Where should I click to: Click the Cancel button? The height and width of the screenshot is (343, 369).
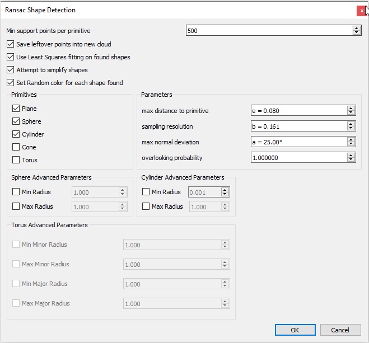(x=340, y=330)
